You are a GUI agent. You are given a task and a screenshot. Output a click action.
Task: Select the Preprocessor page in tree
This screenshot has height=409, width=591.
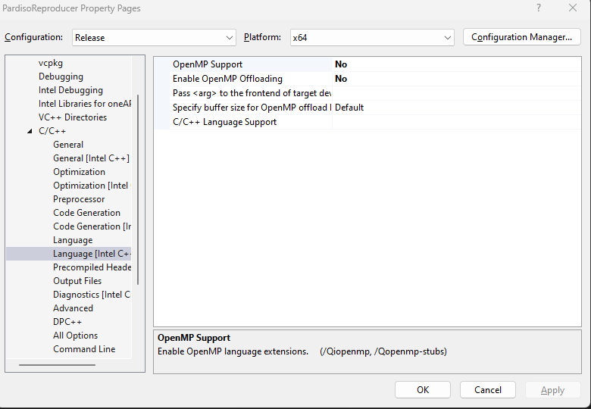coord(79,199)
